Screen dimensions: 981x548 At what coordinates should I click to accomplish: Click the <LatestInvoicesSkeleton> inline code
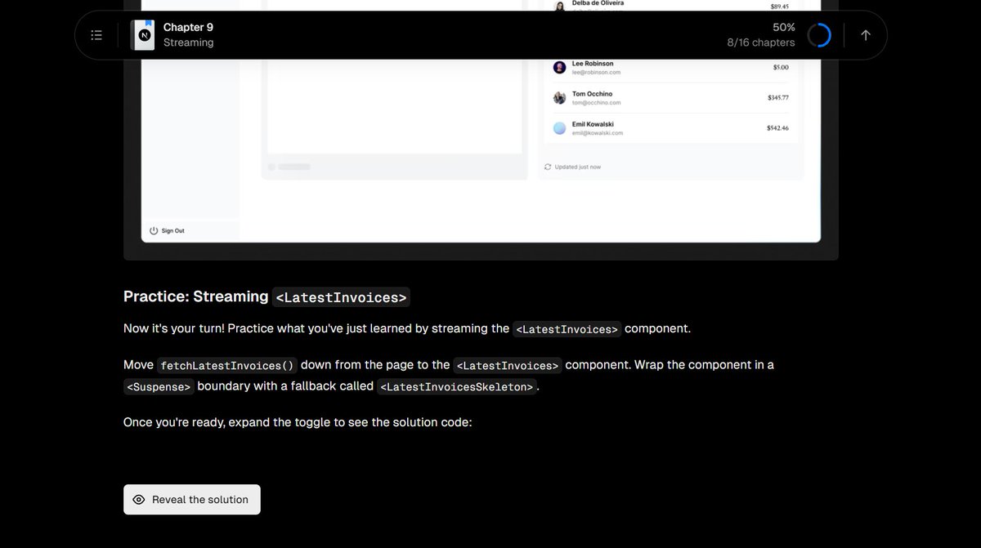point(457,386)
